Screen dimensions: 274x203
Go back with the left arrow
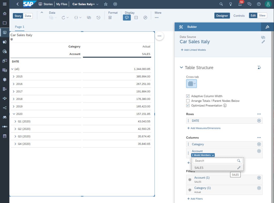(17, 4)
